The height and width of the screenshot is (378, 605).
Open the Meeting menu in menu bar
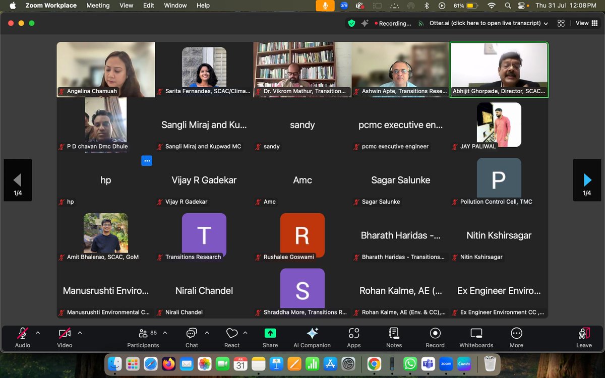[98, 6]
